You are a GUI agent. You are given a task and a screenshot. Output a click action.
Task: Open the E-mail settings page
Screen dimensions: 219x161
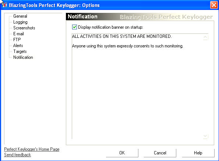[x=18, y=34]
